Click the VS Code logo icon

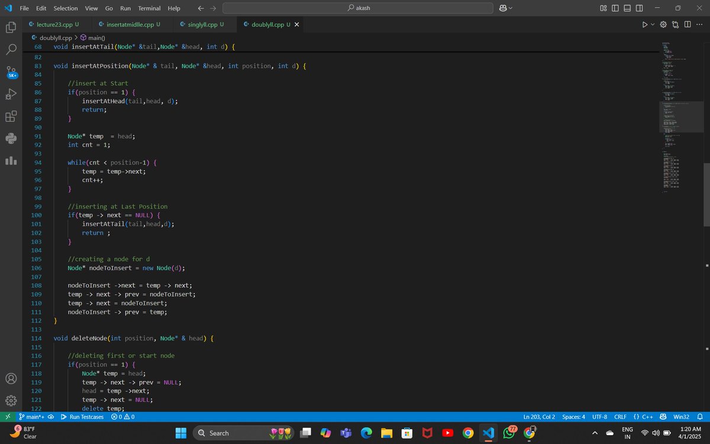[x=8, y=8]
